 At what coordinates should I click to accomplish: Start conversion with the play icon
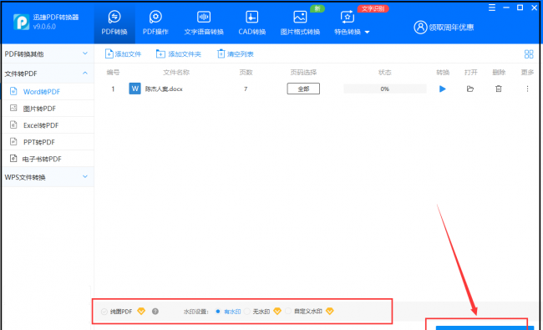pyautogui.click(x=442, y=89)
